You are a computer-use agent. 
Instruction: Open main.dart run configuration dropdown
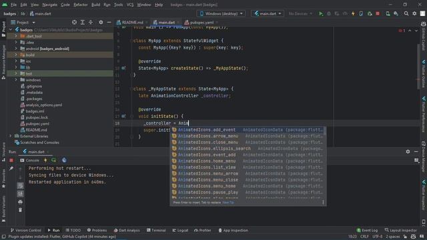(x=268, y=13)
